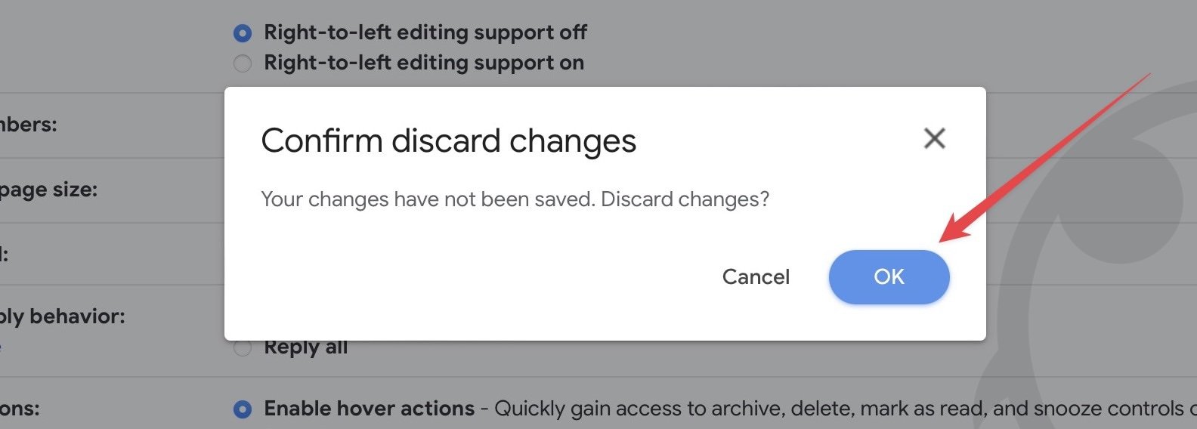
Task: Click OK to discard changes
Action: pyautogui.click(x=889, y=277)
